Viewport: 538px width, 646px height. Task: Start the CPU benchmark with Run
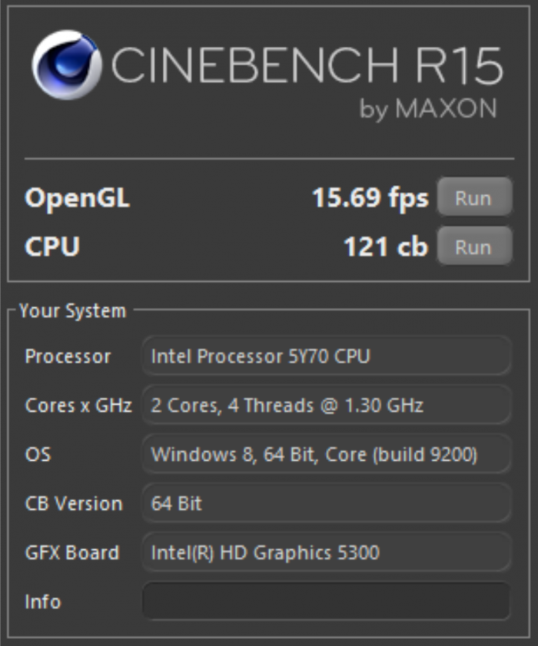pos(473,247)
